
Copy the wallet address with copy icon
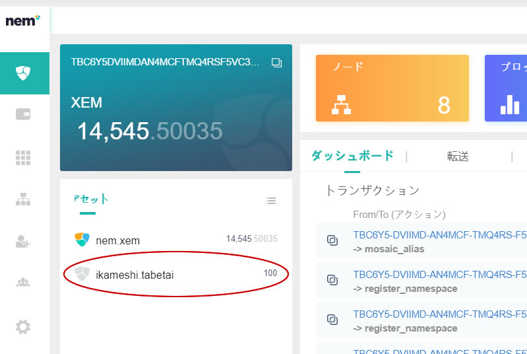point(276,63)
